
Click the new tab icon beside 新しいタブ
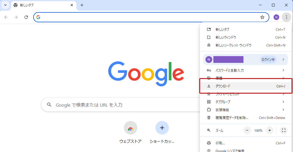pos(209,29)
